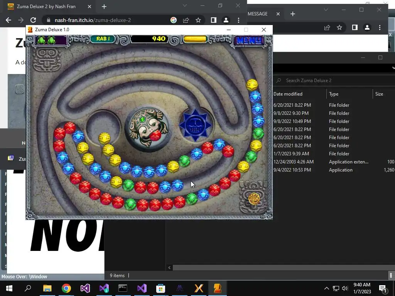Open tab search dropdown in back Chrome window
Screen dimensions: 395x296
326,10
